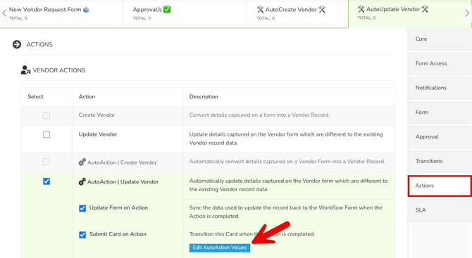Click the 'Update Vendor' action name
The image size is (472, 258).
(x=98, y=134)
